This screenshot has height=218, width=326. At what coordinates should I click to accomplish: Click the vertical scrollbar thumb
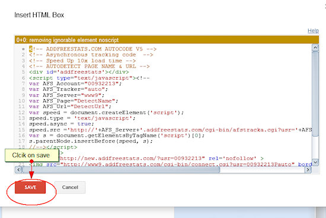(315, 94)
